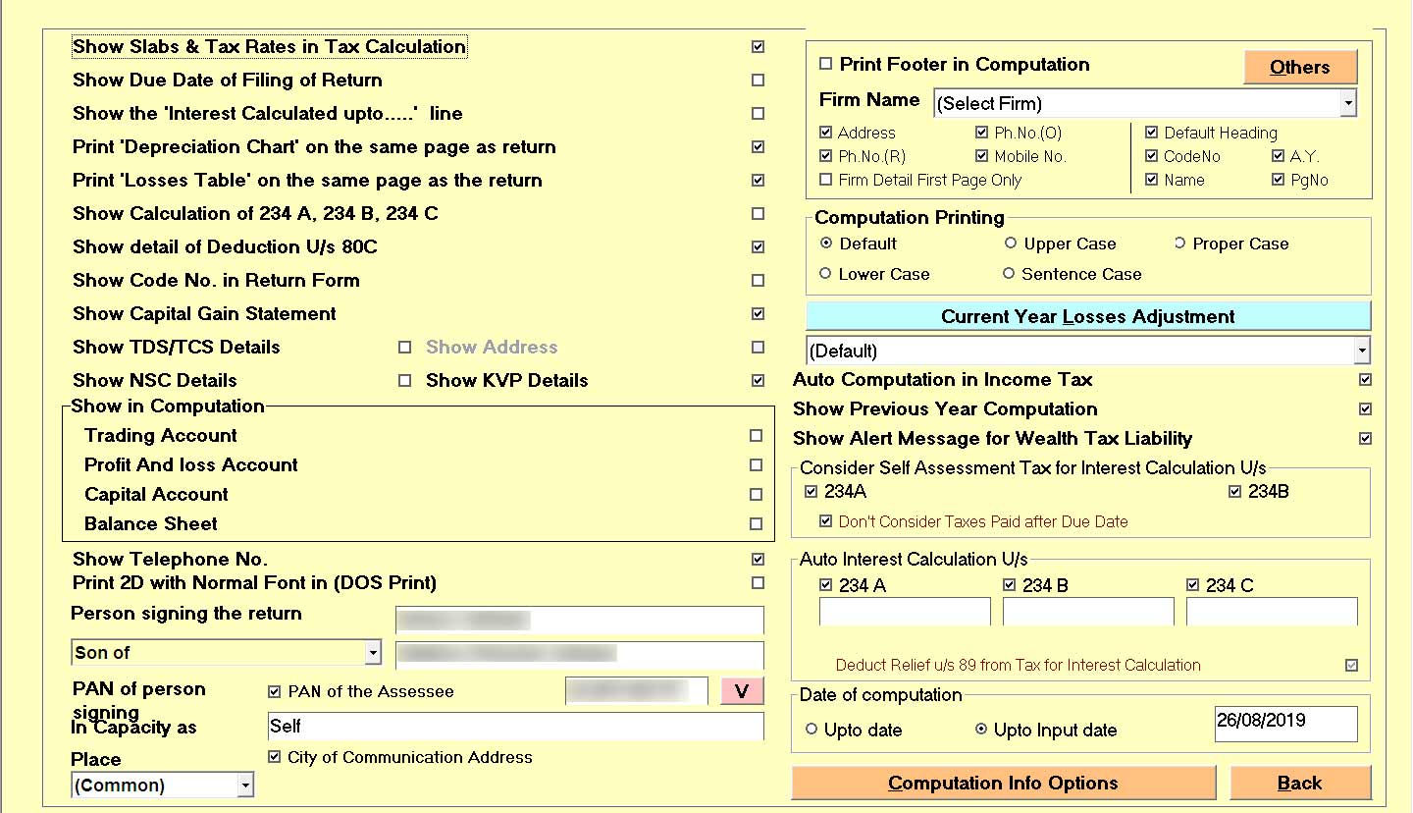The width and height of the screenshot is (1413, 813).
Task: Open the Son of relation dropdown
Action: click(373, 653)
